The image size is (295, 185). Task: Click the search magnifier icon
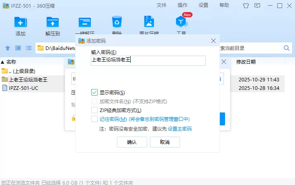pyautogui.click(x=287, y=48)
